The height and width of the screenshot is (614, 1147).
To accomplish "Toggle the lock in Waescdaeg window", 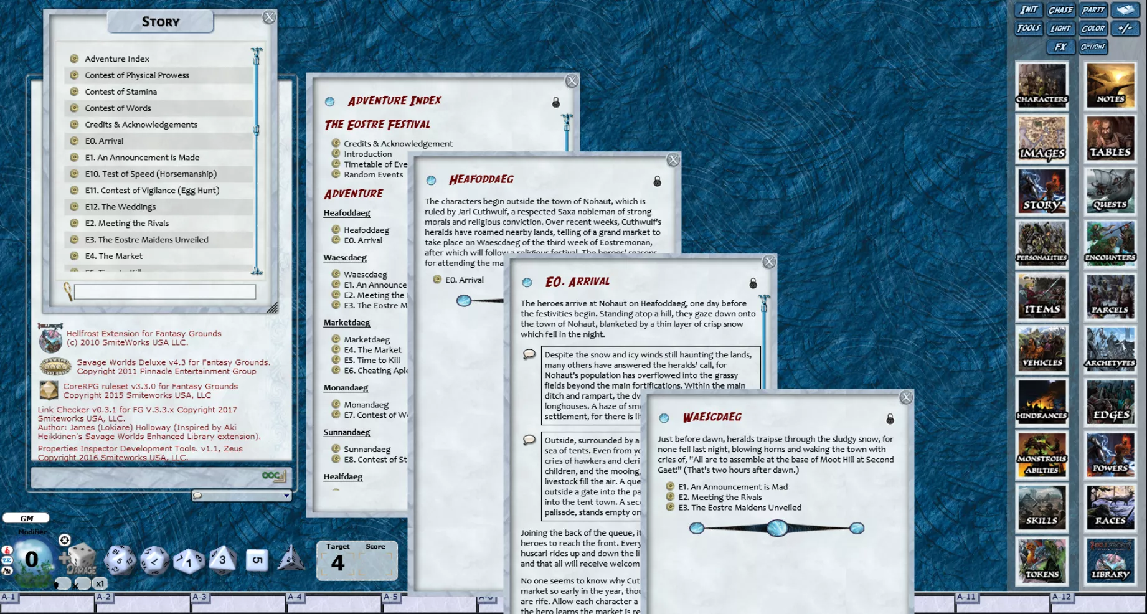I will coord(890,419).
